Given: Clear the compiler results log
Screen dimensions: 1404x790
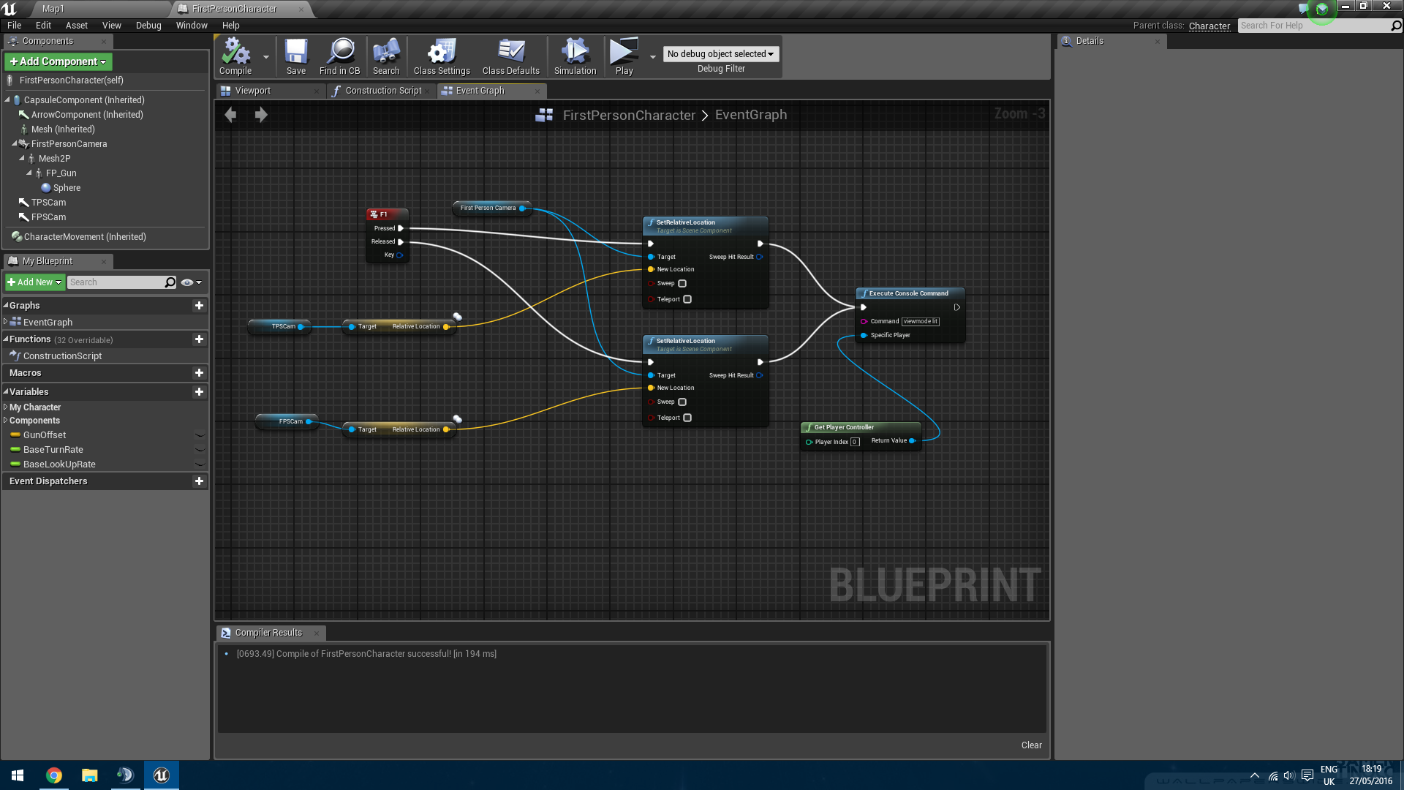Looking at the screenshot, I should (x=1031, y=745).
